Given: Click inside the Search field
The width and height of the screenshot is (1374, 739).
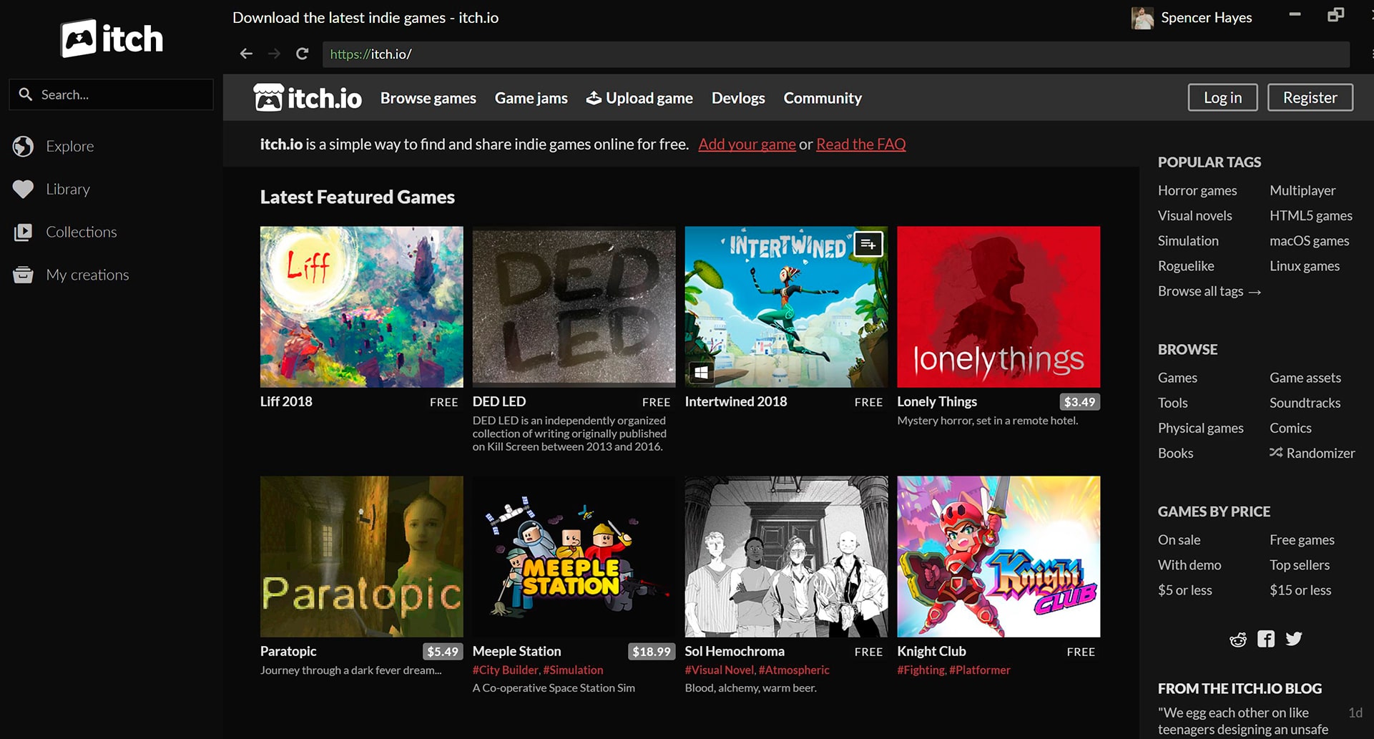Looking at the screenshot, I should coord(111,94).
